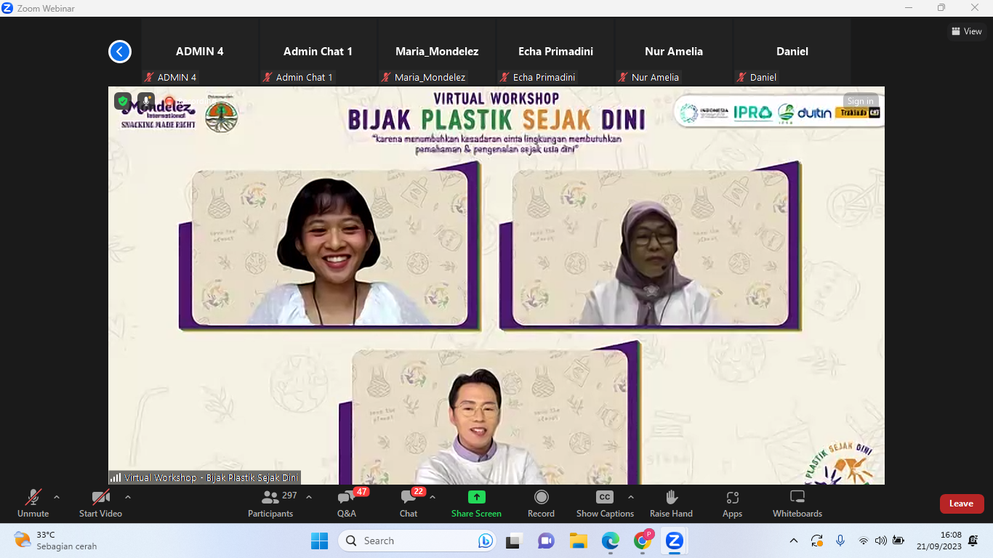This screenshot has height=558, width=993.
Task: Open Google Chrome from the taskbar
Action: tap(642, 541)
